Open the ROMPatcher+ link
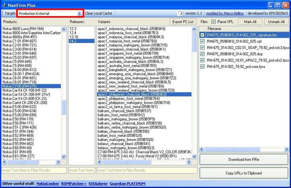291x188 pixels. point(74,183)
